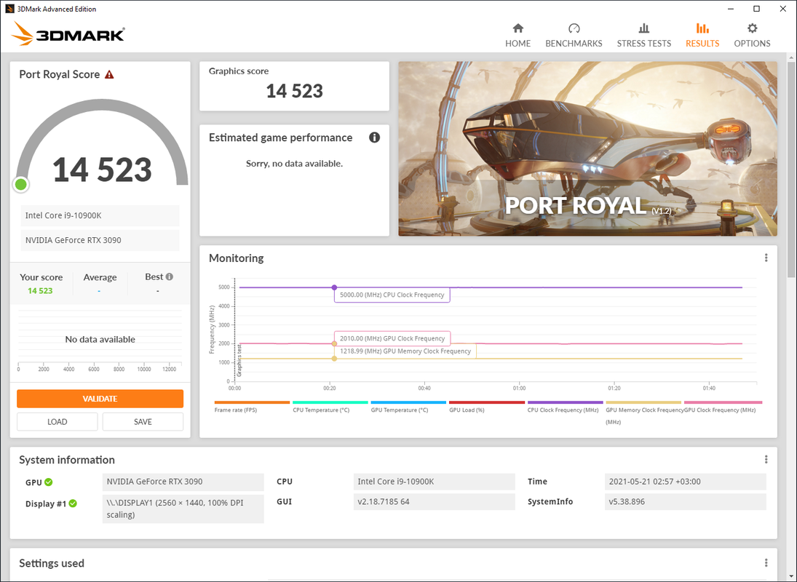
Task: Open the OPTIONS tab
Action: (752, 36)
